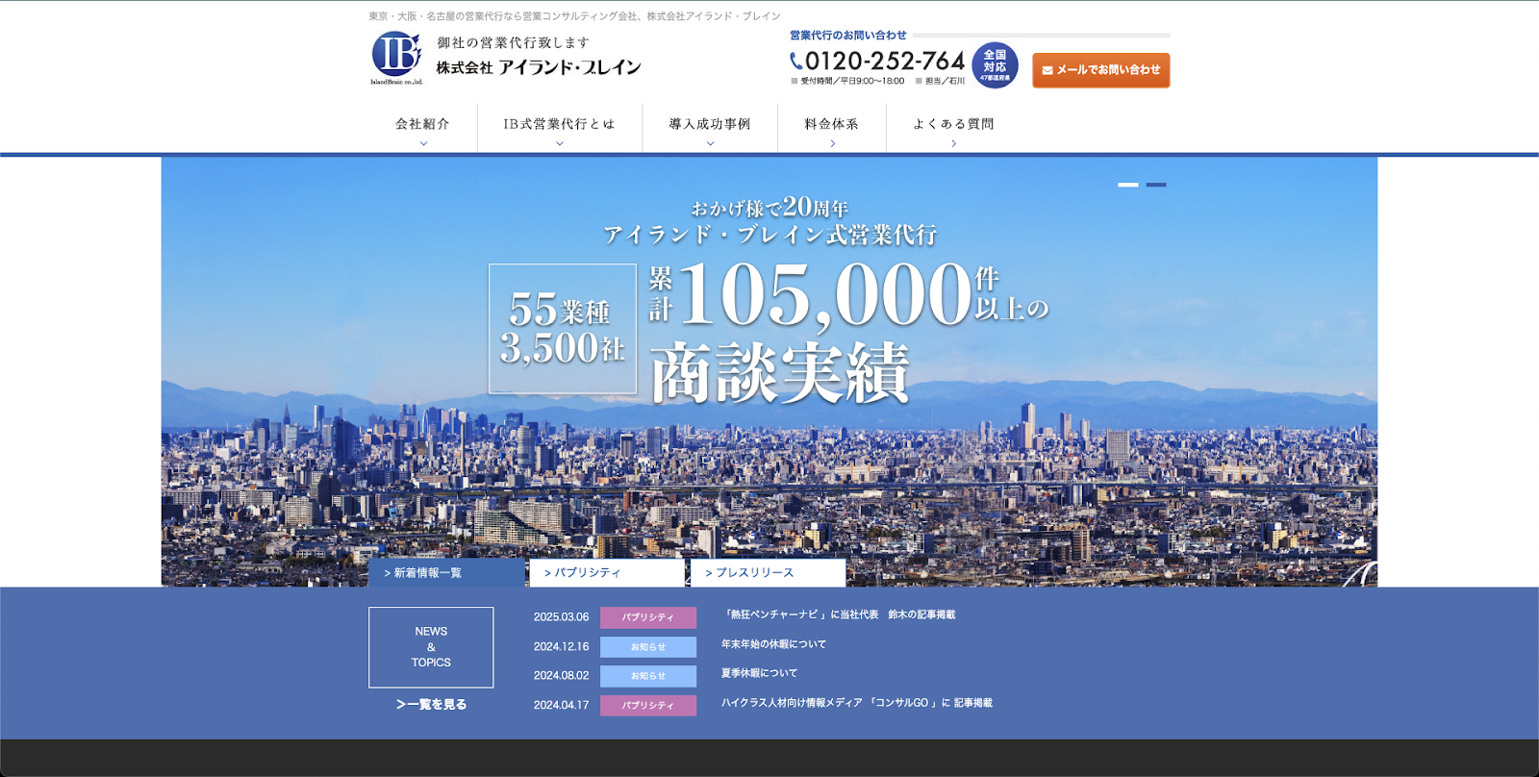Click the お知らせ tag dated 2024.12.16
1539x777 pixels.
[647, 647]
